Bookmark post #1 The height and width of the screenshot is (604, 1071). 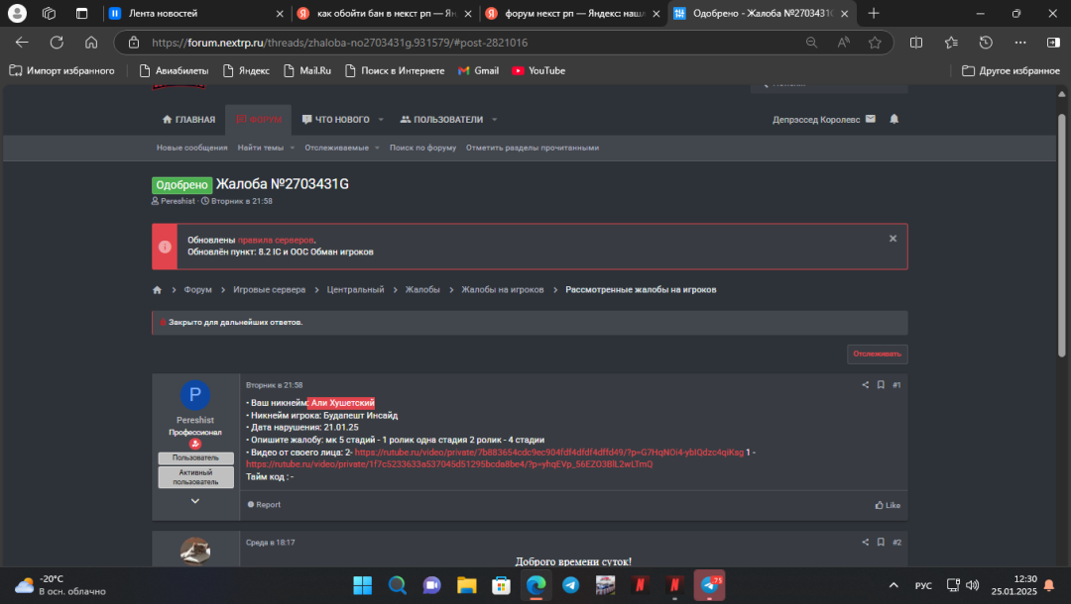(x=880, y=385)
